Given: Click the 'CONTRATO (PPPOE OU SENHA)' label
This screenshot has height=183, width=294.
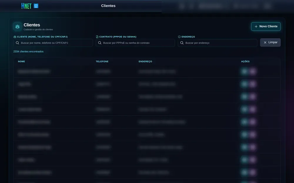Looking at the screenshot, I should (x=118, y=37).
